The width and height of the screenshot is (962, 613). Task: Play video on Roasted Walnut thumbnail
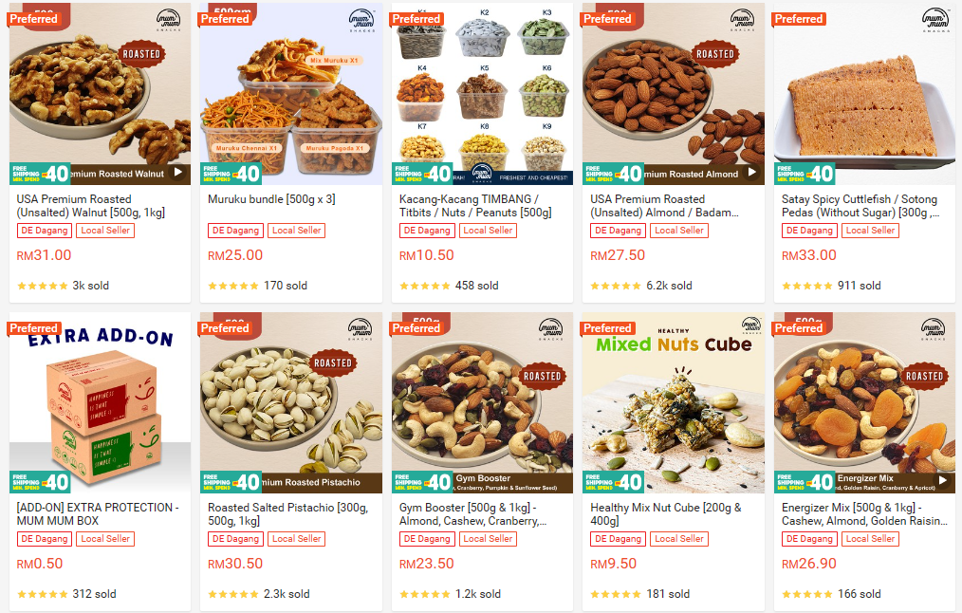tap(178, 173)
